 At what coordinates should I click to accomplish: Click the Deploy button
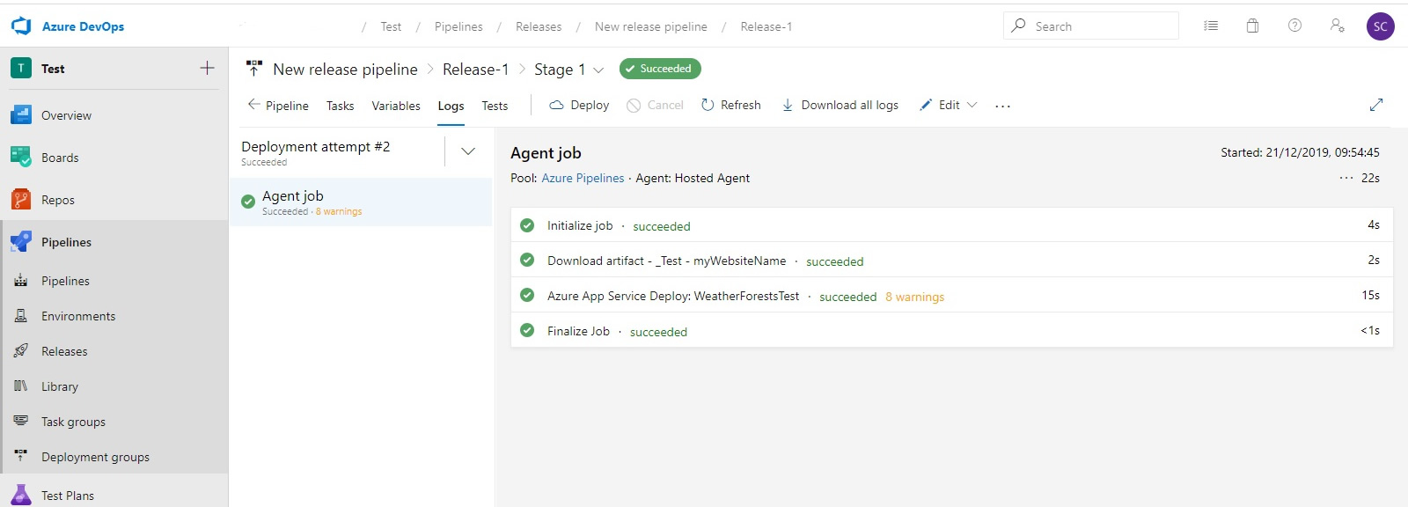coord(579,105)
